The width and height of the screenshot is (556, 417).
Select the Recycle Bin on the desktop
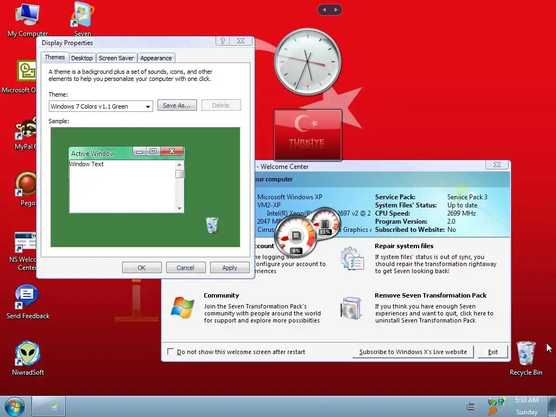(526, 358)
